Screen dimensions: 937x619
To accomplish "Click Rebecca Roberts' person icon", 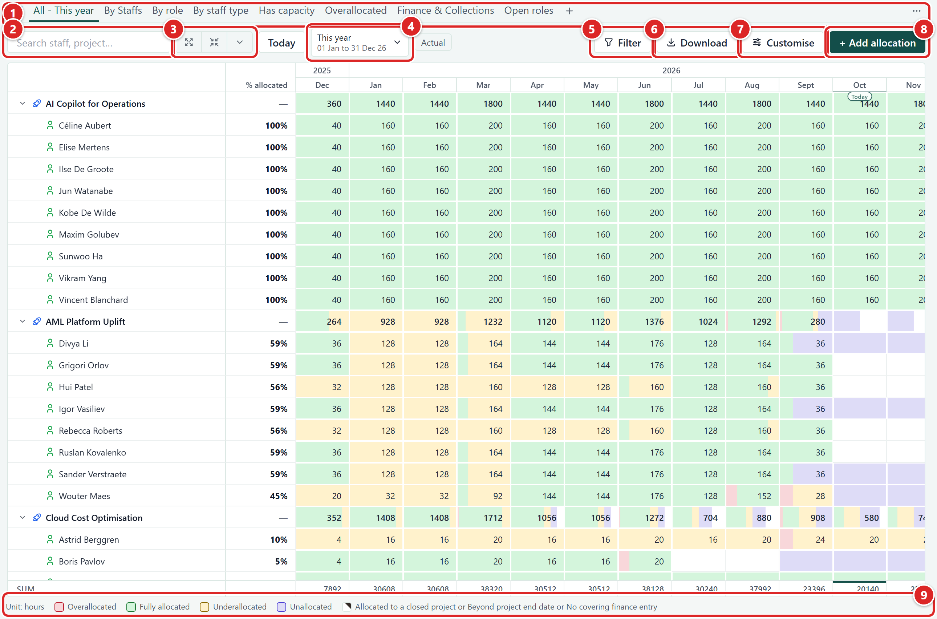I will pyautogui.click(x=50, y=430).
